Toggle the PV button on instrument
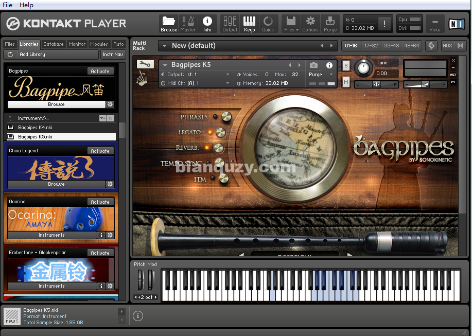Screen dimensions: 472x336 click(x=453, y=82)
